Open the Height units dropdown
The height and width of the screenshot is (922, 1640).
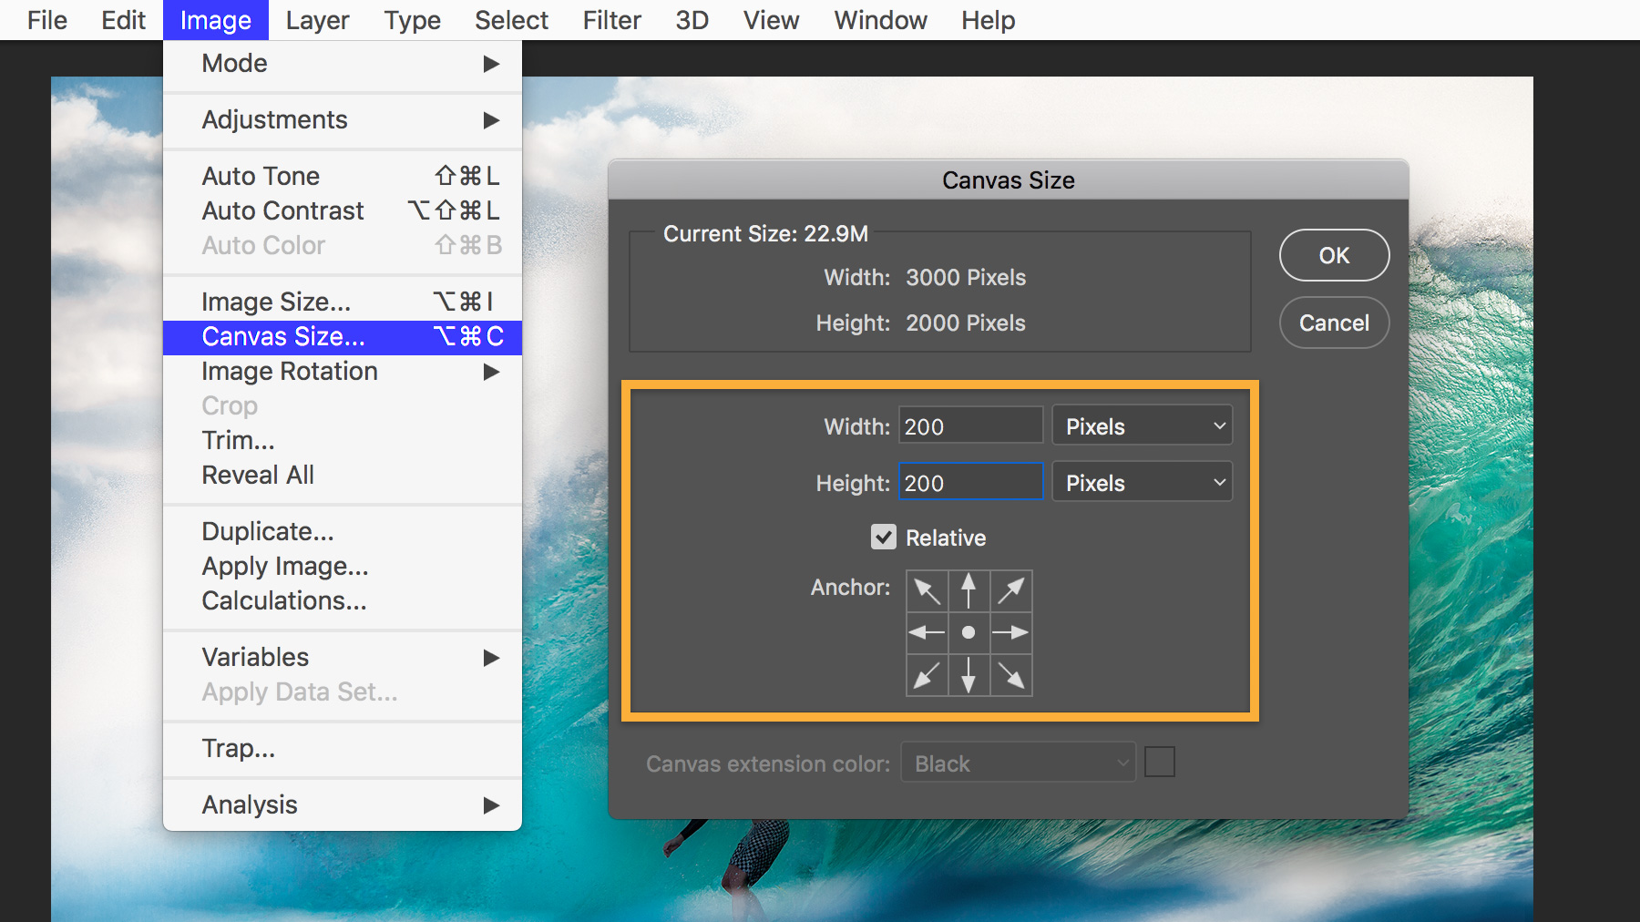1142,481
